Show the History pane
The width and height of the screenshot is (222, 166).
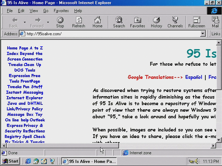156,22
